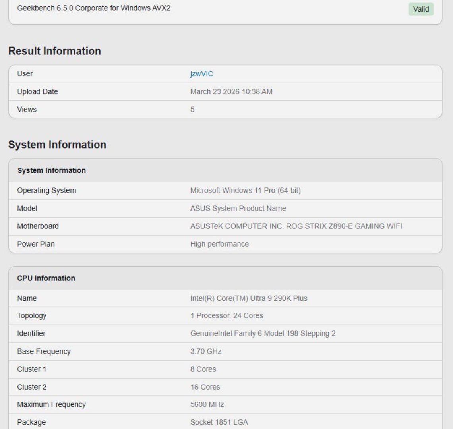The width and height of the screenshot is (453, 429).
Task: Click the Intel Core Ultra 9 290K Plus name
Action: coord(248,298)
